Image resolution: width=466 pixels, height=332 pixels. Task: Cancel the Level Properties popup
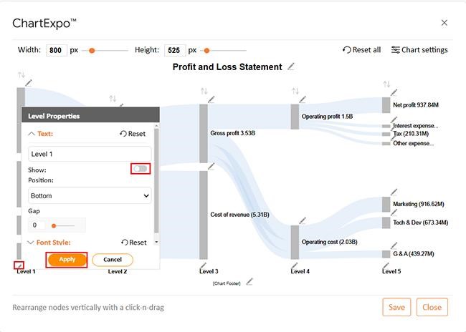click(112, 260)
